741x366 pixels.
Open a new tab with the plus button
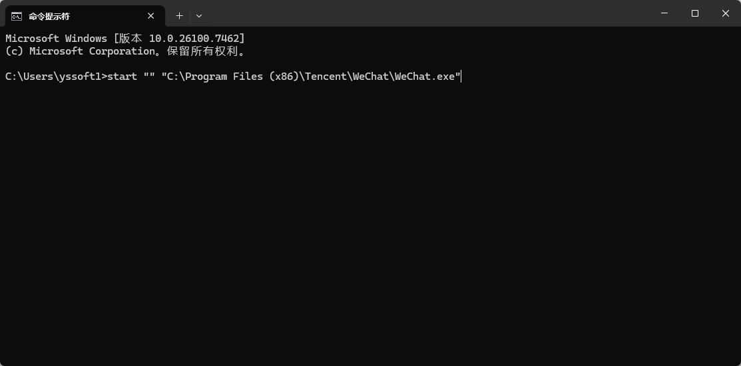pyautogui.click(x=179, y=16)
